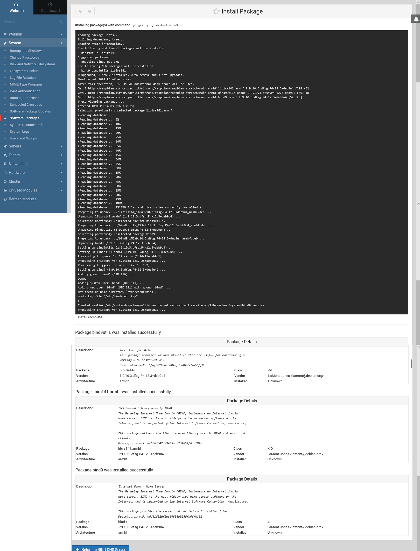Expand the Webmin category arrow
This screenshot has height=551, width=420.
62,34
